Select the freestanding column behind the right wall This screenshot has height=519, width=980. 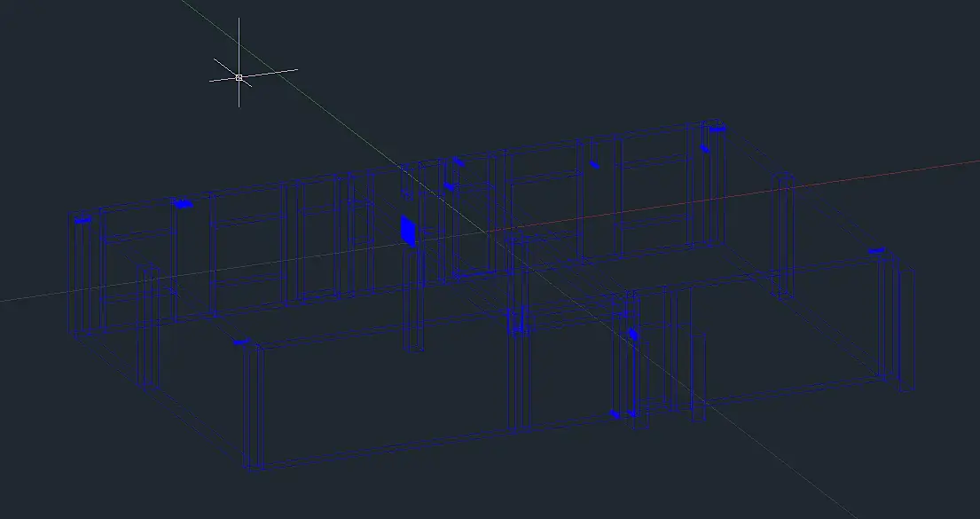point(782,236)
